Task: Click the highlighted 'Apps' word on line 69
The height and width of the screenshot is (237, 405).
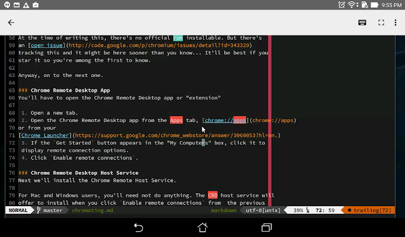Action: [176, 120]
